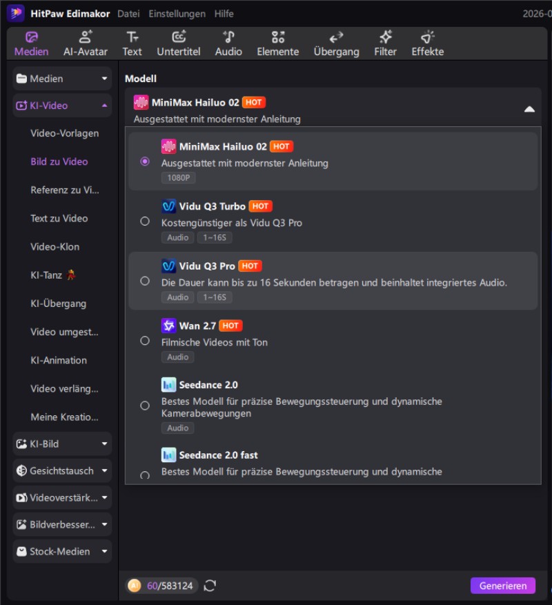Click the 60/583124 credits counter
The height and width of the screenshot is (605, 552).
(162, 586)
